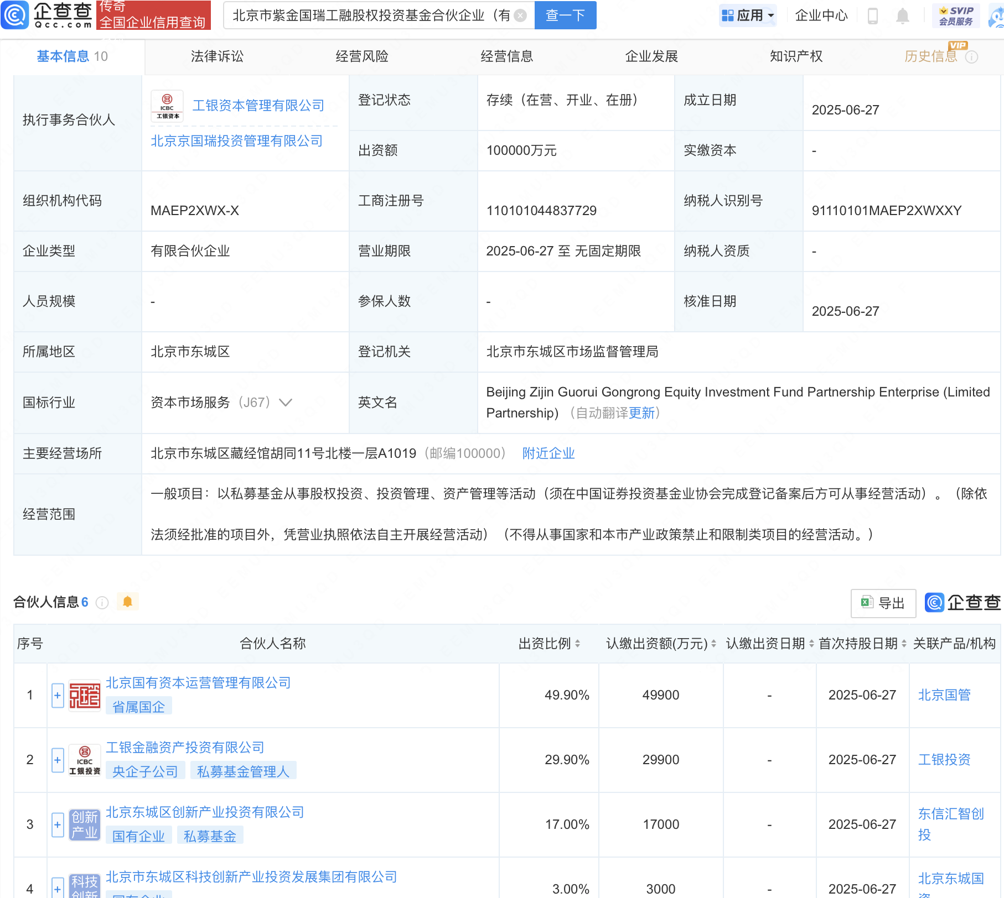Open the 历史信息 VIP tab

point(931,56)
